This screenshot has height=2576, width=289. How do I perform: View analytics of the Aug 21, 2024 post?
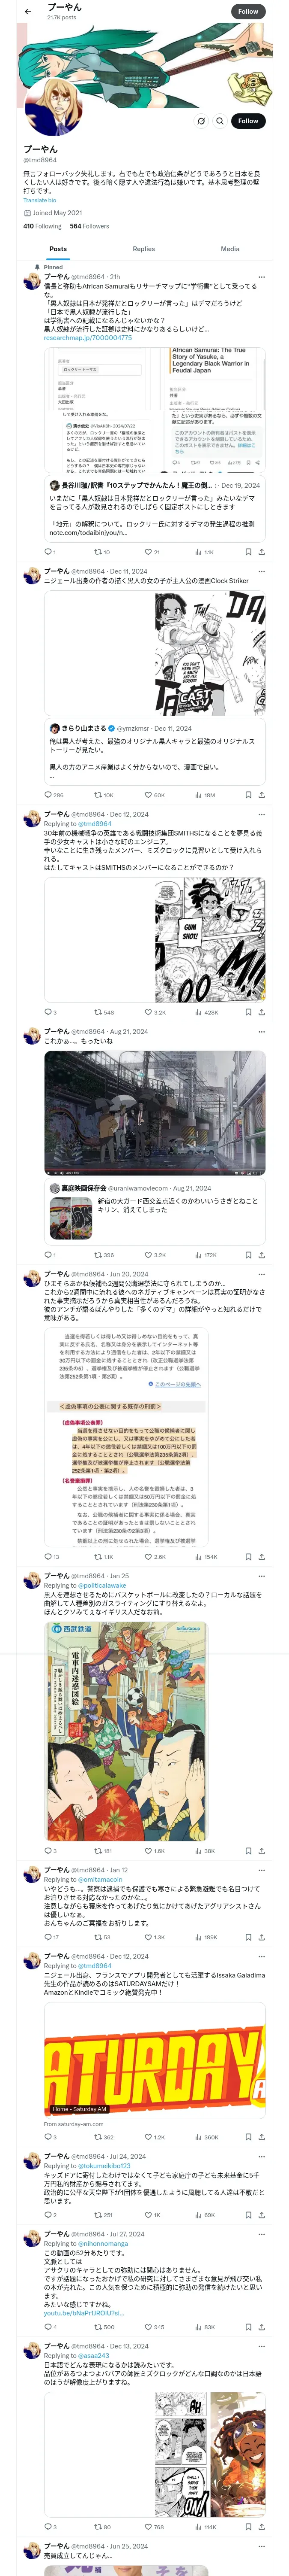210,1254
